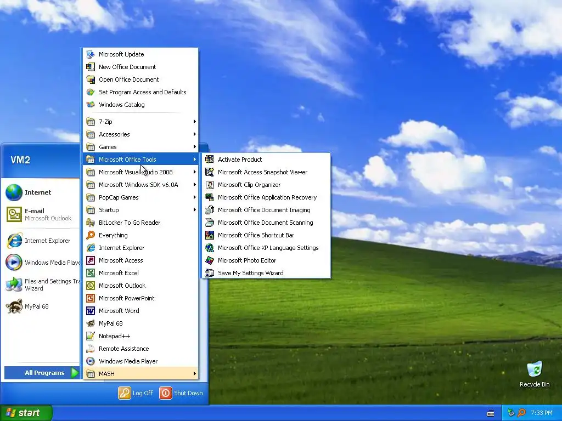Expand the 7-Zip submenu arrow
The height and width of the screenshot is (421, 562).
(195, 122)
